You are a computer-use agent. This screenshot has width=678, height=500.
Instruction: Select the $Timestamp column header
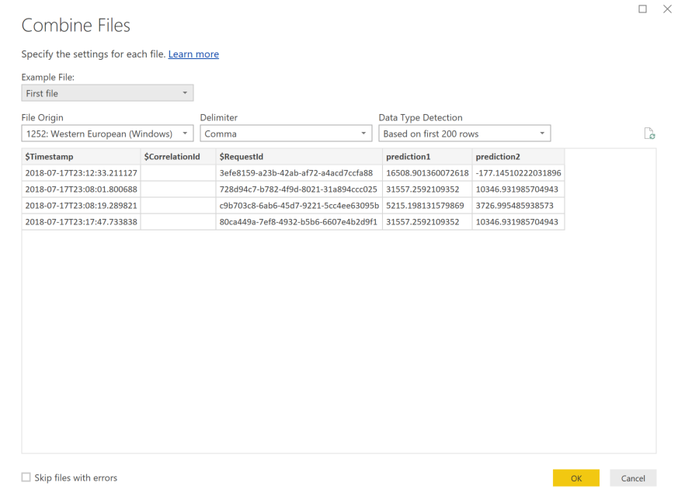click(x=81, y=157)
